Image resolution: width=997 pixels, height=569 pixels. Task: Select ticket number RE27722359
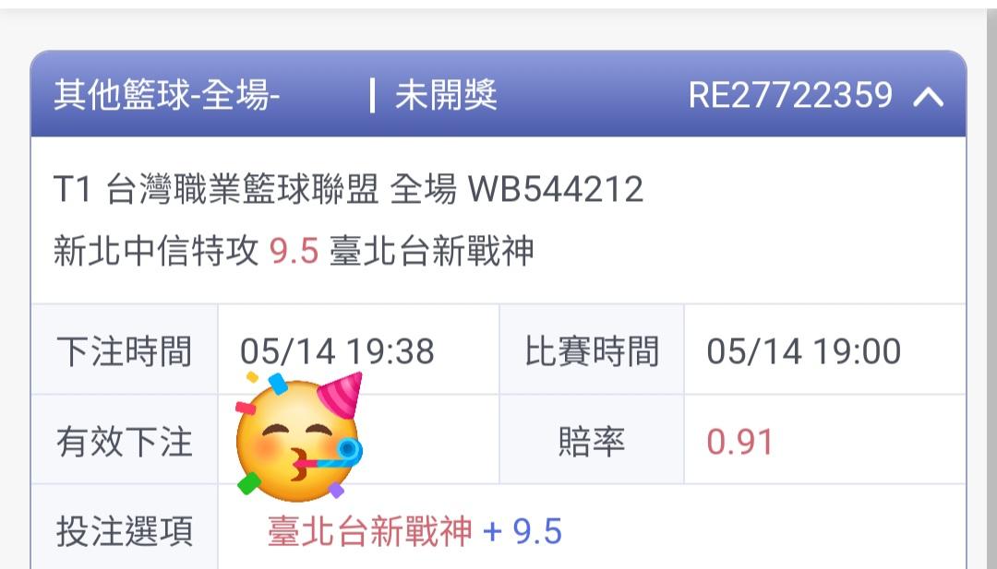coord(791,95)
